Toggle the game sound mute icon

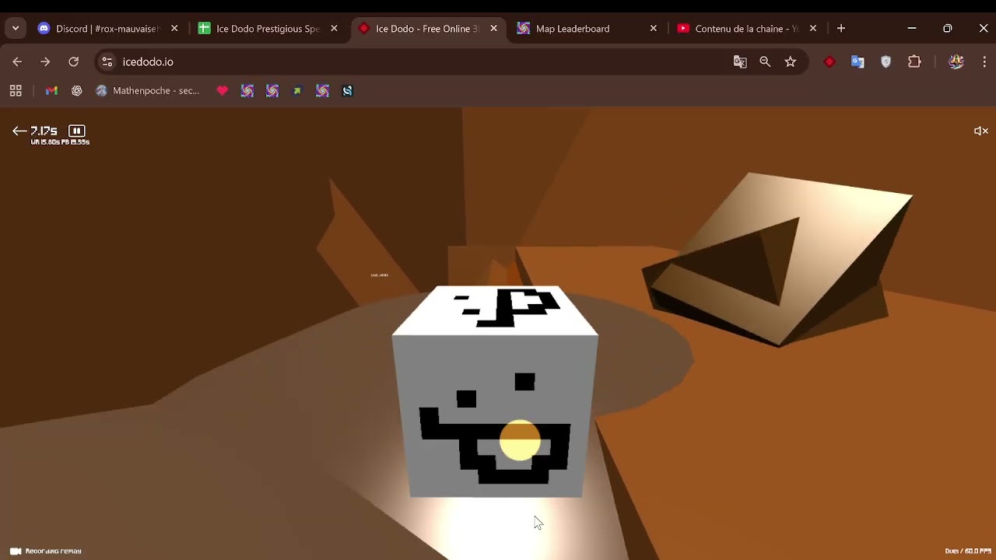point(981,131)
